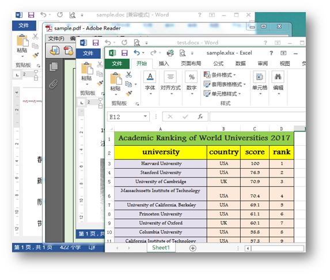The width and height of the screenshot is (330, 280).
Task: Switch to 数据 tab in Excel
Action: (241, 63)
